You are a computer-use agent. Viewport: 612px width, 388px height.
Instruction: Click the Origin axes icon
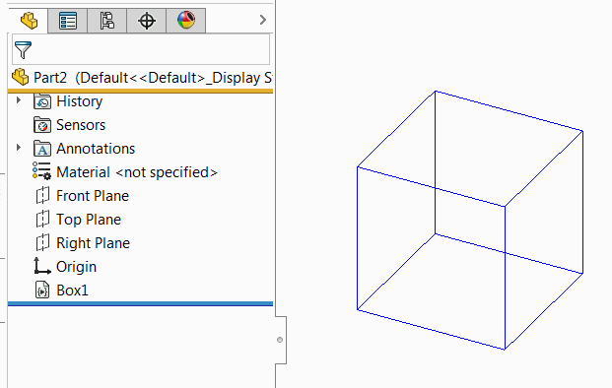42,266
